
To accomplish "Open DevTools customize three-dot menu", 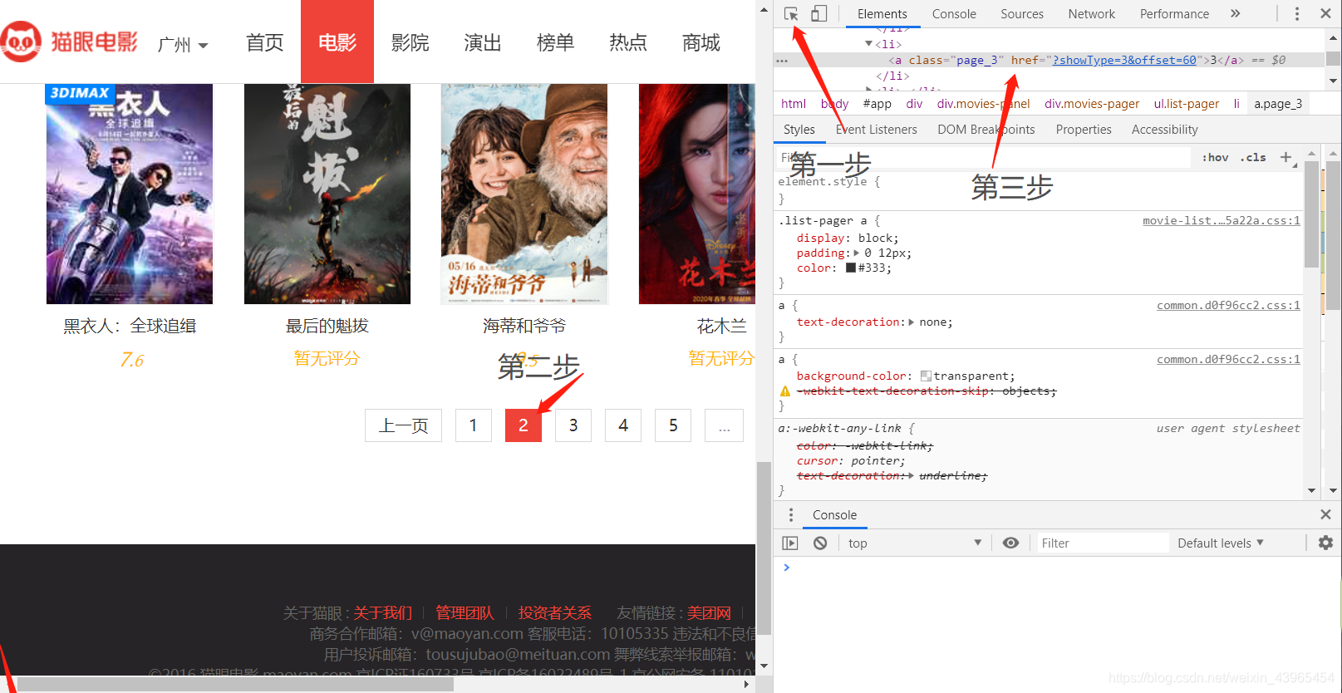I will tap(1297, 13).
